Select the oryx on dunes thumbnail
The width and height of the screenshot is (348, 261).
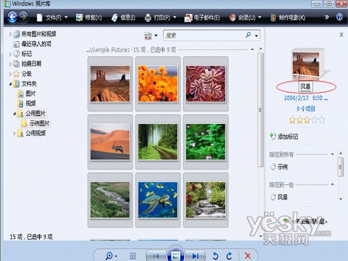tap(110, 142)
